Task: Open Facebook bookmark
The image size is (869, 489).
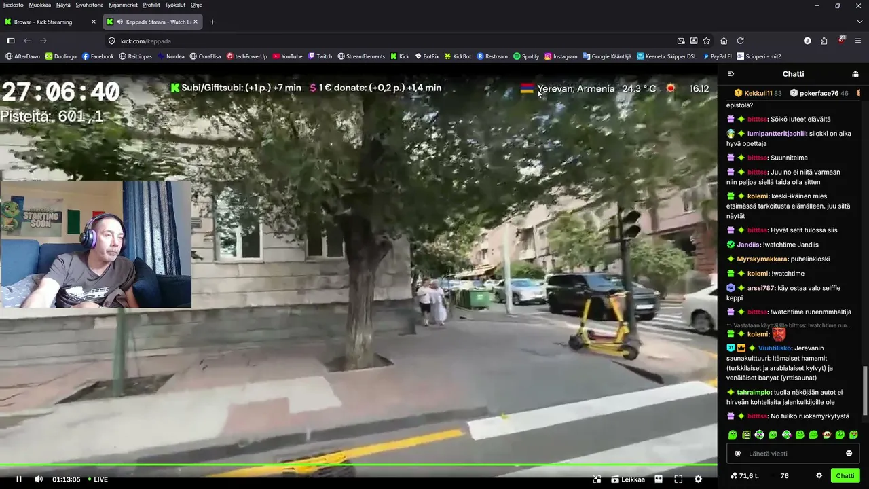Action: (98, 56)
